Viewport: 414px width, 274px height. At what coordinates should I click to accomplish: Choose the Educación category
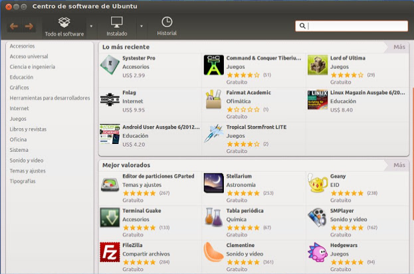[21, 77]
